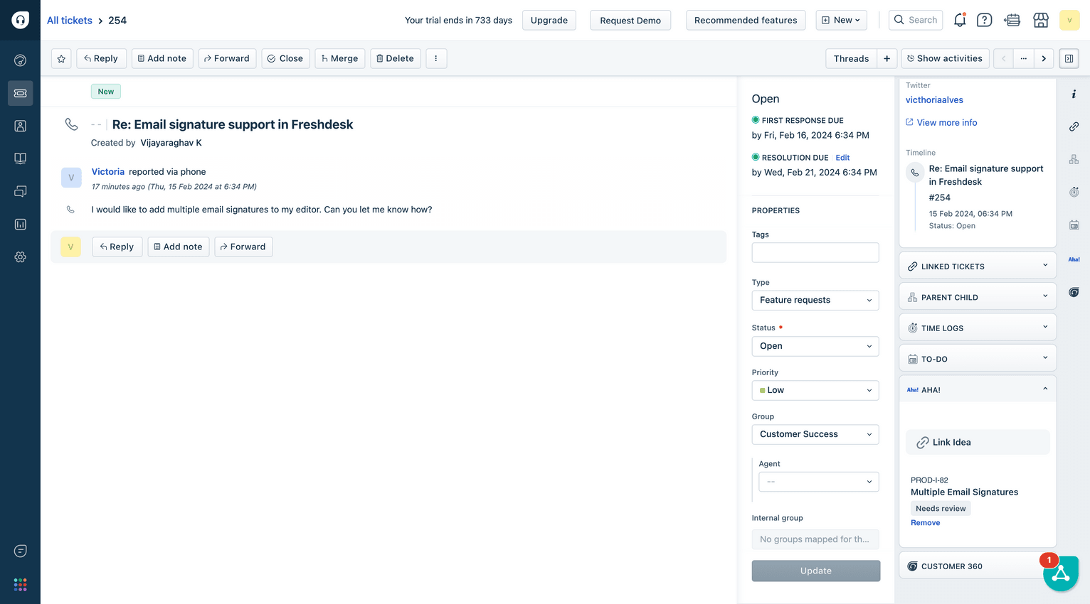
Task: Click the Merge button in toolbar
Action: 339,58
